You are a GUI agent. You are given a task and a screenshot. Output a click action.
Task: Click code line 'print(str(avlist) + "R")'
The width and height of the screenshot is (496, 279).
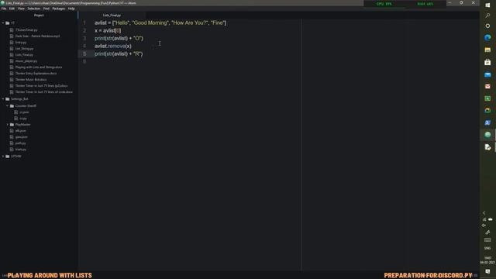click(119, 53)
